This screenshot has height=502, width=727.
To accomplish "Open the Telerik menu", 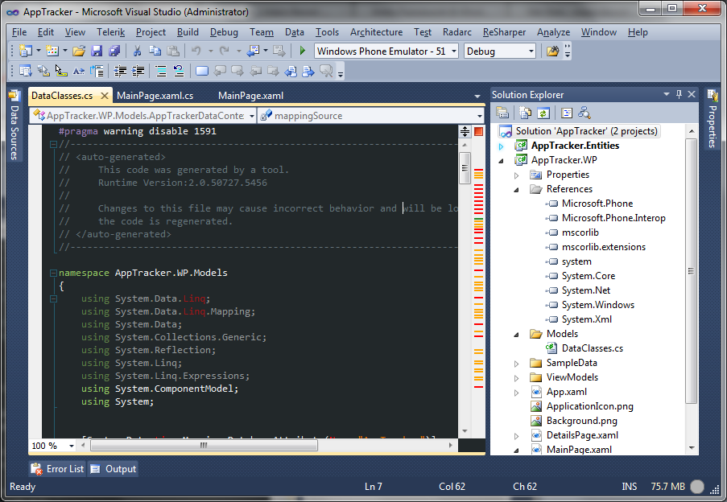I will [111, 32].
